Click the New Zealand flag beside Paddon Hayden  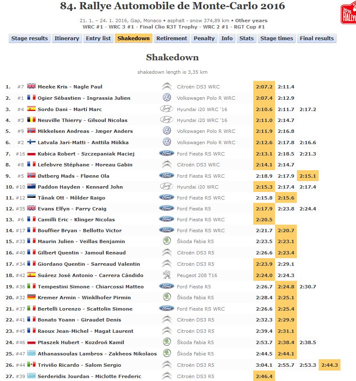pyautogui.click(x=31, y=186)
